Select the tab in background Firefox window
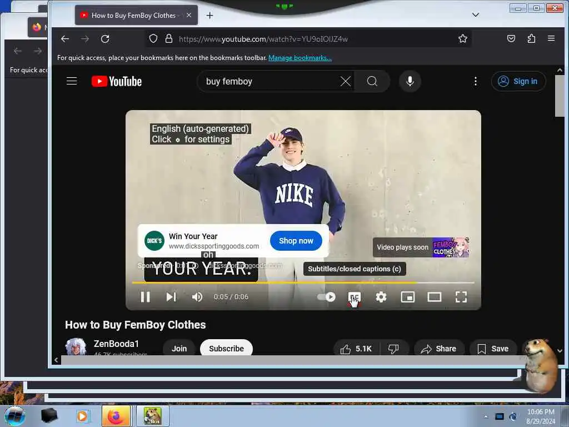569x427 pixels. [x=37, y=27]
